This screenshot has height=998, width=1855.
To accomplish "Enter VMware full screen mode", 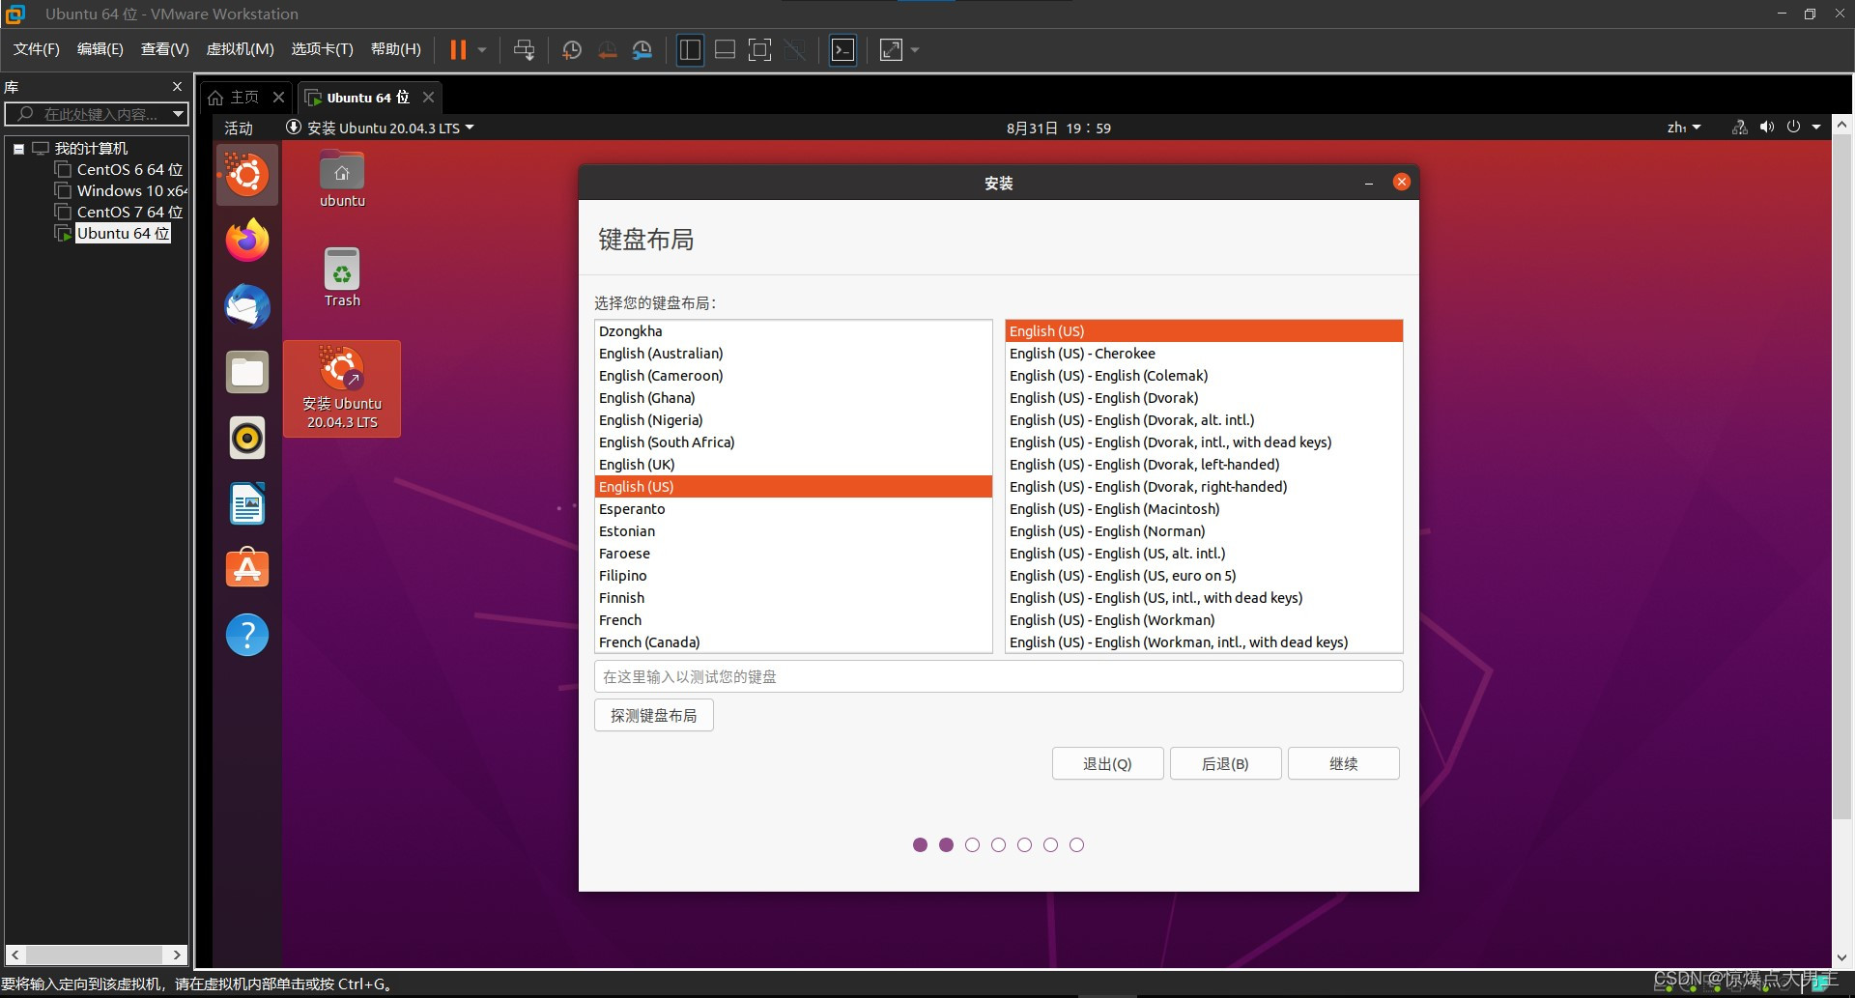I will [x=760, y=49].
